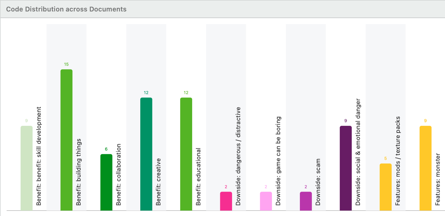Click the Benefit: educational bar
445x216 pixels.
186,154
